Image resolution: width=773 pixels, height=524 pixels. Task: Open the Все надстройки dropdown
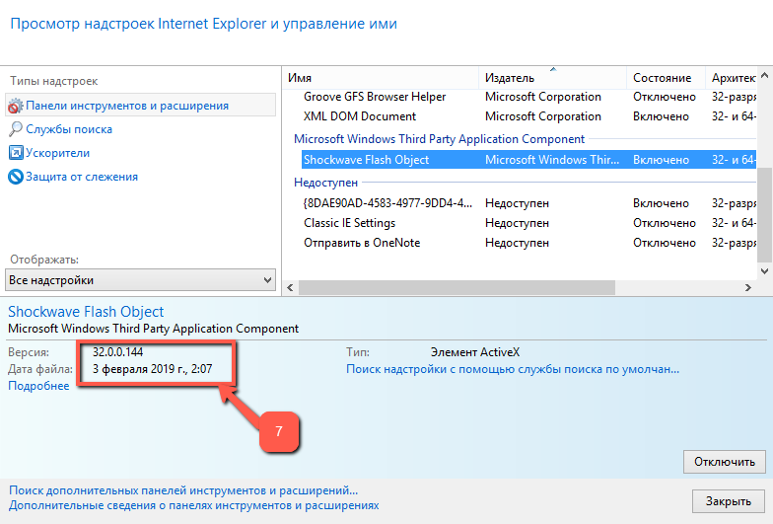(140, 280)
